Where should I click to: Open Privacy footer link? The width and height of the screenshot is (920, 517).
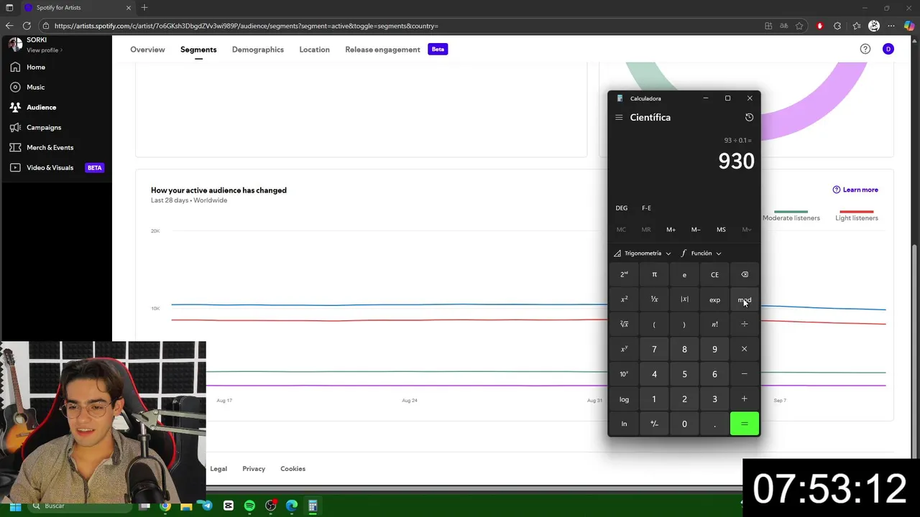[x=254, y=469]
